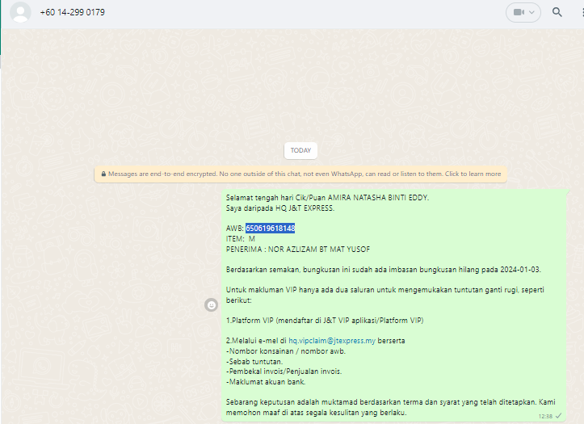This screenshot has height=424, width=584.
Task: Select the highlighted AWB number 650619618148
Action: 271,229
